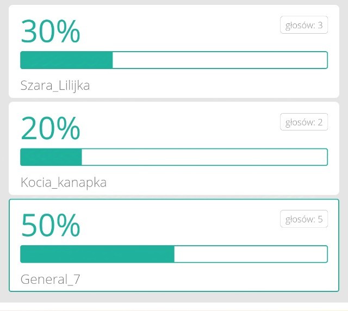Screen dimensions: 348x311
Task: Click the filled part of General_7's bar
Action: (97, 254)
